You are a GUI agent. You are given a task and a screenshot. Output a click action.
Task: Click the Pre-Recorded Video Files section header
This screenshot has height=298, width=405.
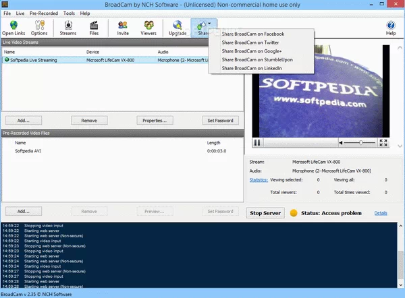tap(123, 133)
